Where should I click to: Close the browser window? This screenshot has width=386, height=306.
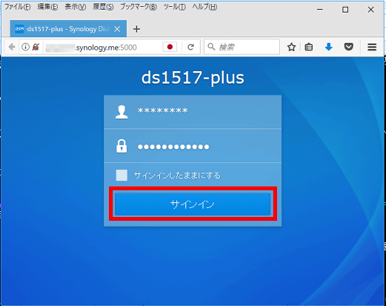click(371, 10)
